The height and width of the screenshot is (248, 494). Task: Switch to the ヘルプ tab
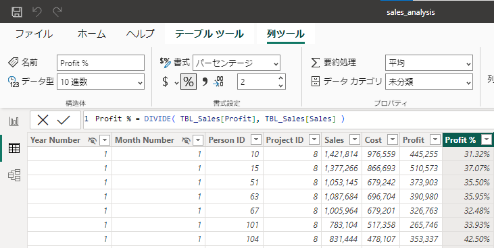tap(141, 34)
